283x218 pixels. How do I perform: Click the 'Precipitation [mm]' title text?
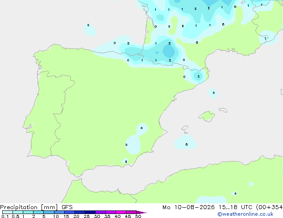tap(29, 207)
